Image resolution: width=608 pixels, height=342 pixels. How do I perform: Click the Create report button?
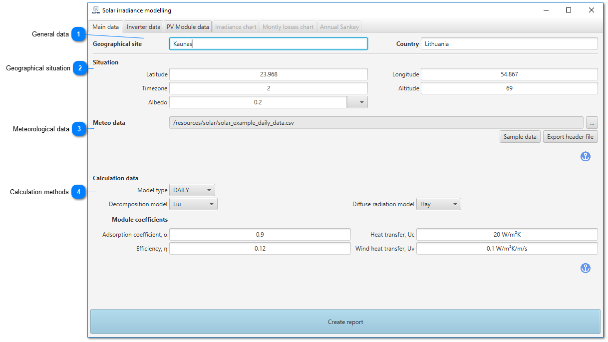click(345, 322)
